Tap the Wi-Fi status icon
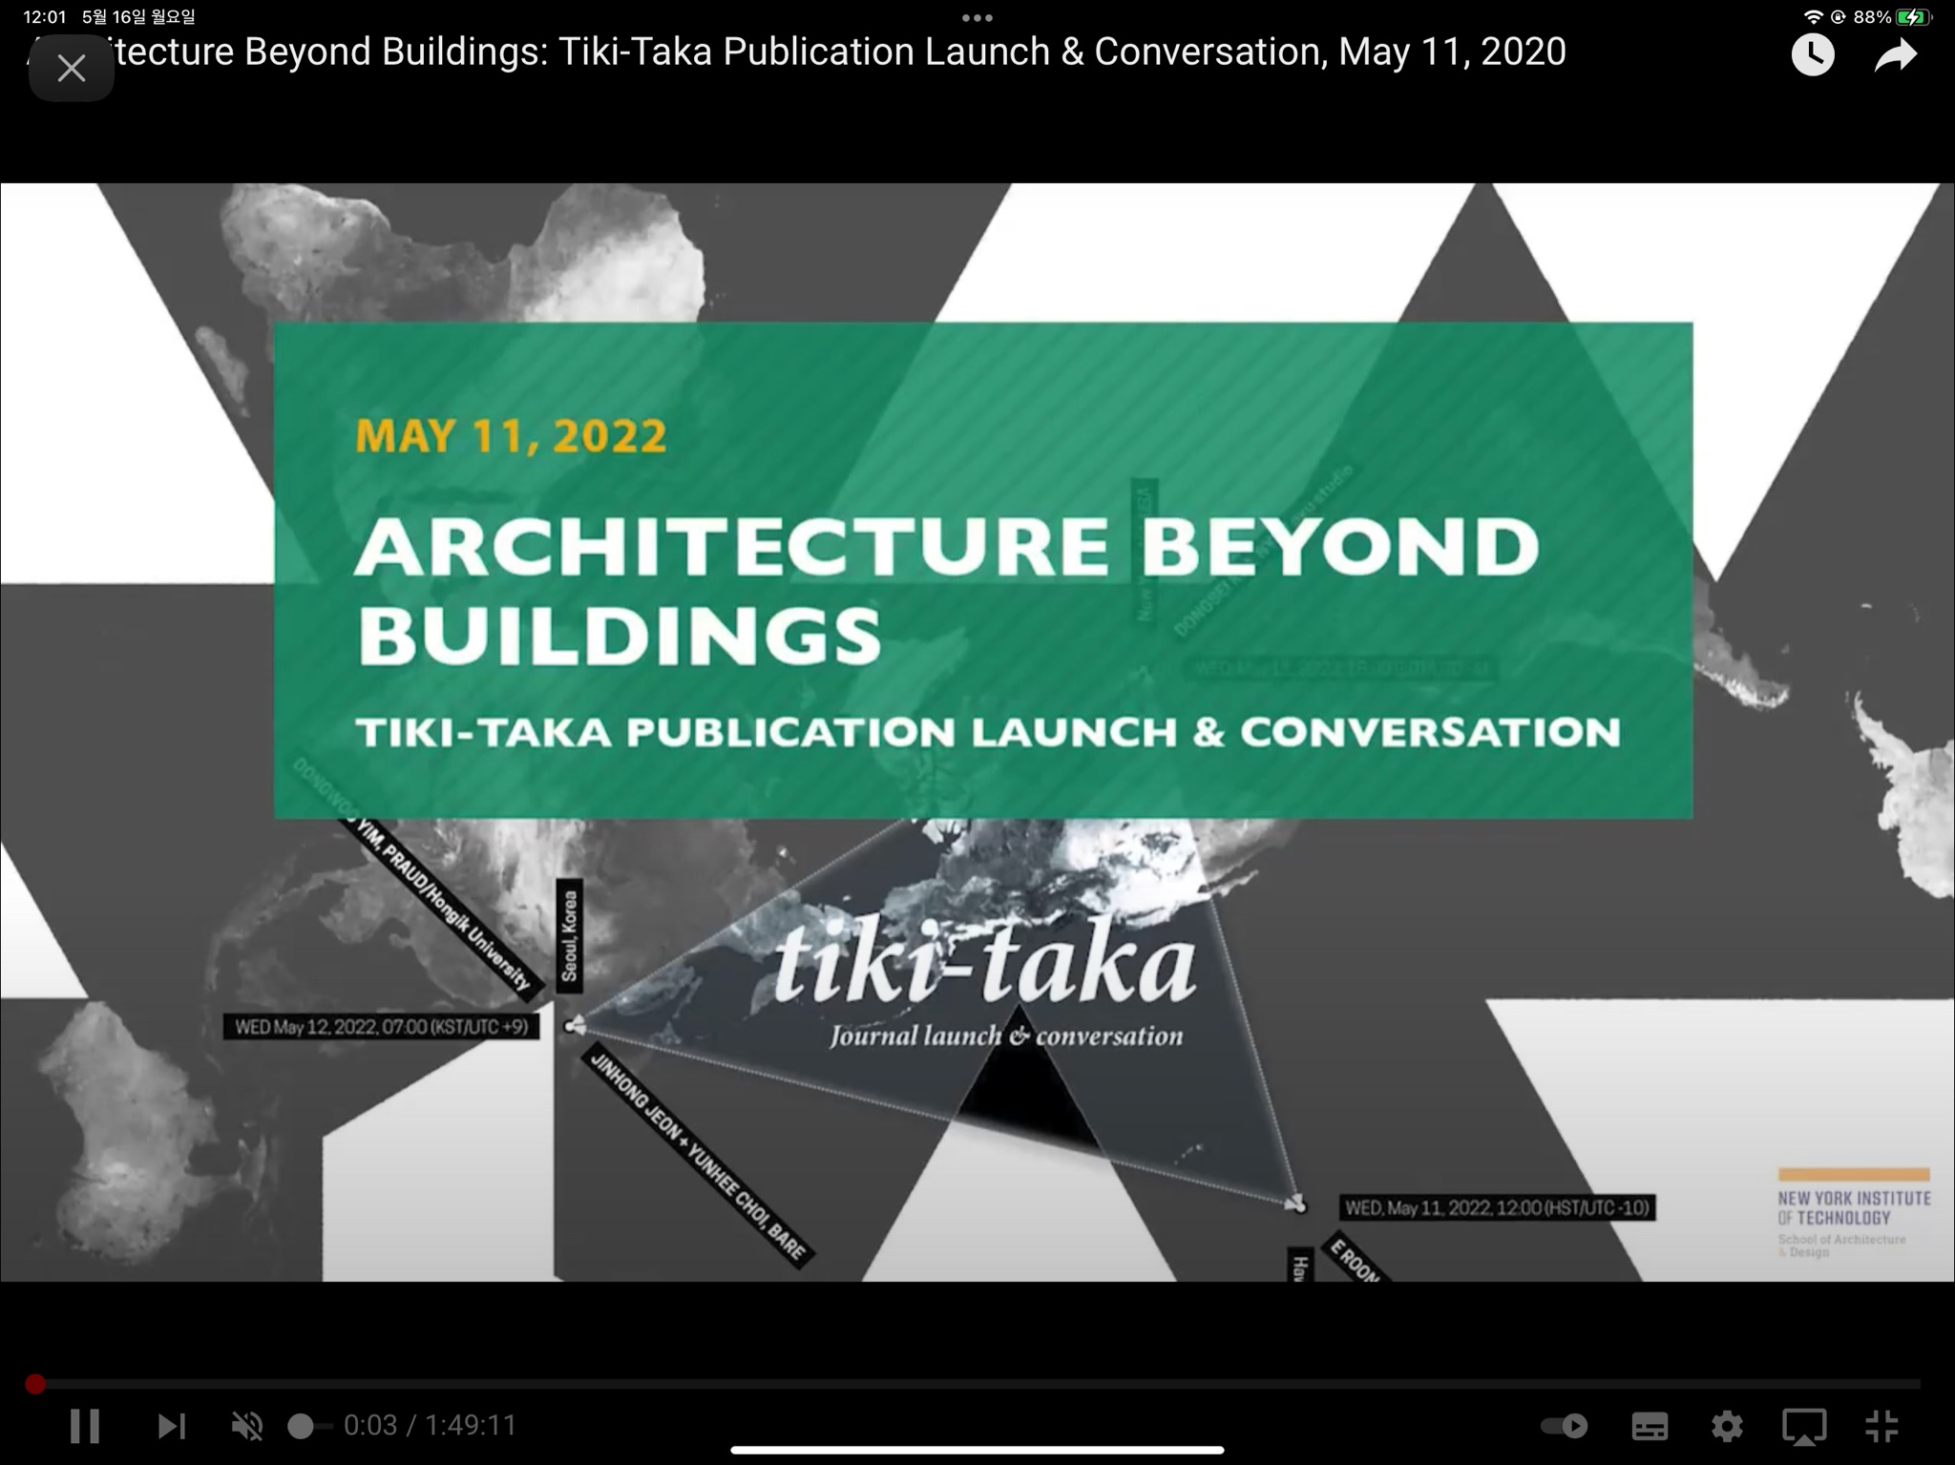This screenshot has height=1465, width=1955. click(x=1812, y=17)
